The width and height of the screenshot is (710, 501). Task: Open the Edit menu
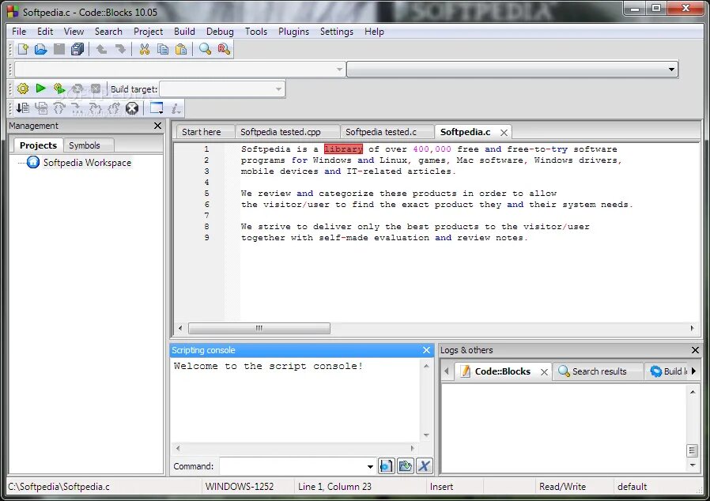[x=45, y=32]
